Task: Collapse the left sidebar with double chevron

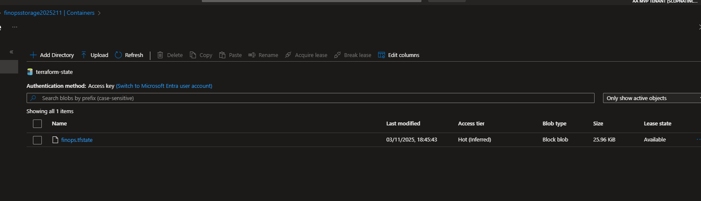Action: click(11, 52)
